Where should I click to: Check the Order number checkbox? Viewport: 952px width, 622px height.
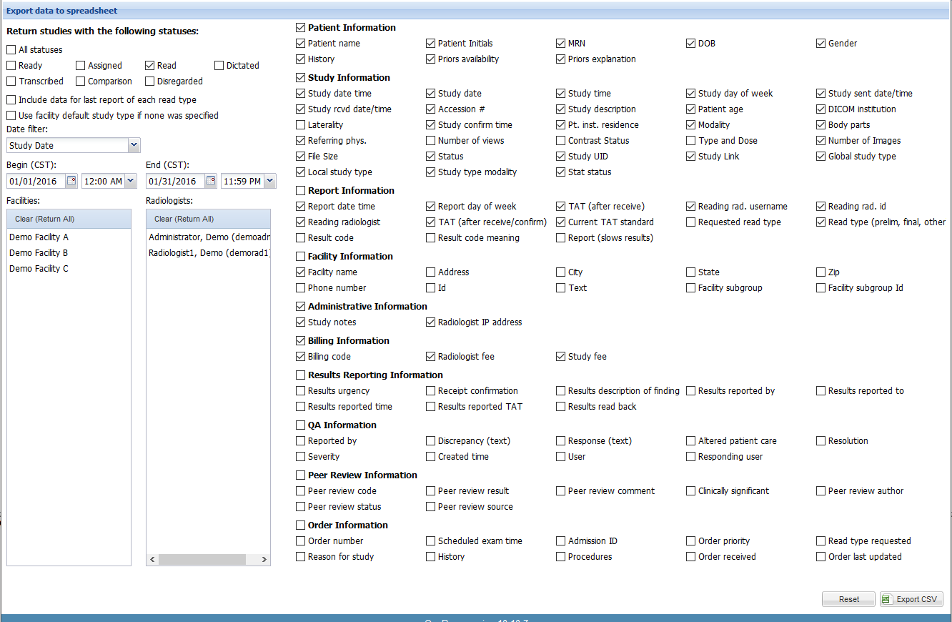pos(300,541)
